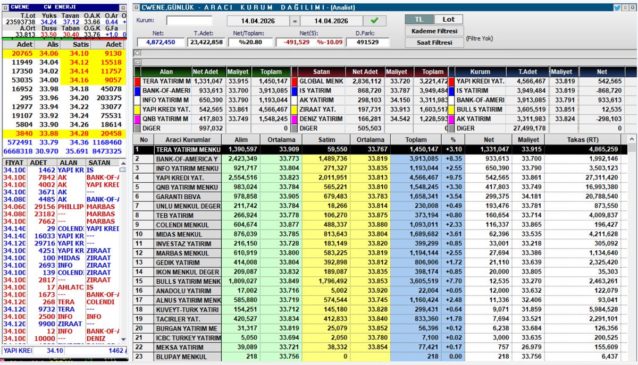Select the UNLU MENKUL DEGER row
The width and height of the screenshot is (638, 365).
[x=380, y=206]
